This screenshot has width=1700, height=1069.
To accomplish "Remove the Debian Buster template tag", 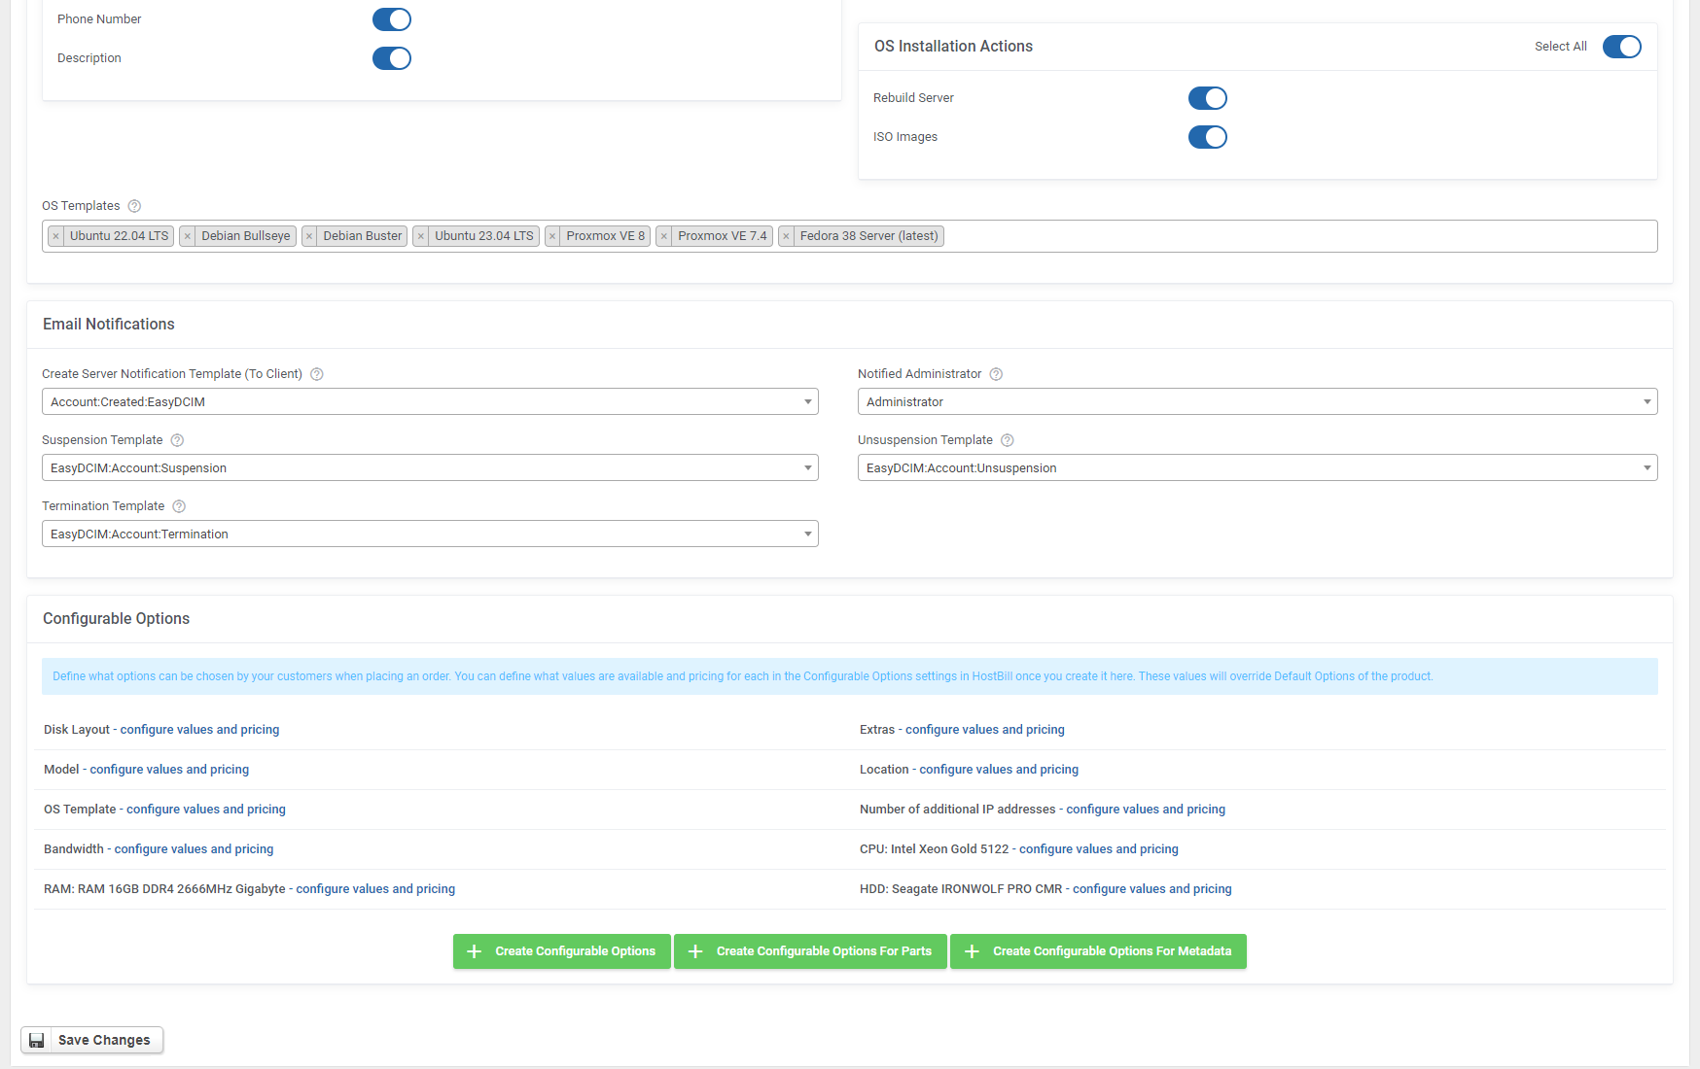I will (x=309, y=236).
